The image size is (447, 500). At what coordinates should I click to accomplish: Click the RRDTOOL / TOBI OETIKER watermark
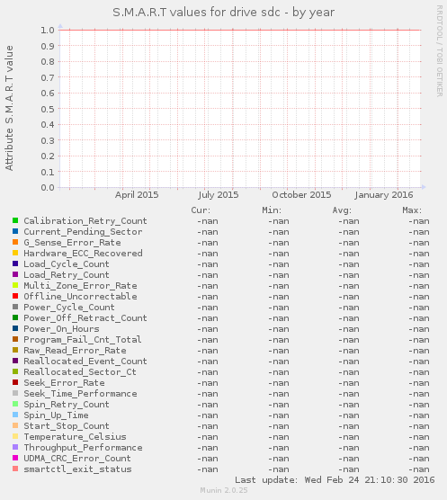[x=439, y=51]
